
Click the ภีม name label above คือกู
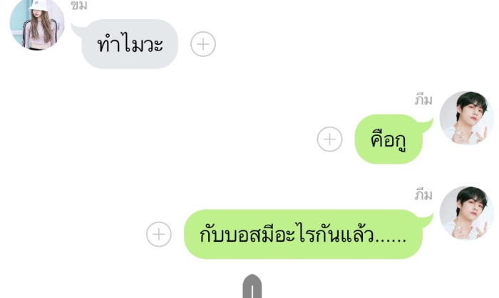click(x=423, y=100)
